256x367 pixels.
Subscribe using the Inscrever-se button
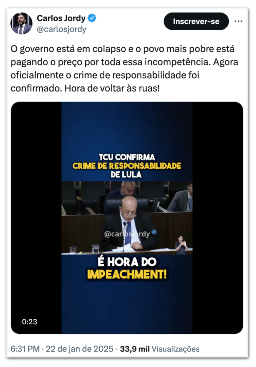click(x=196, y=21)
